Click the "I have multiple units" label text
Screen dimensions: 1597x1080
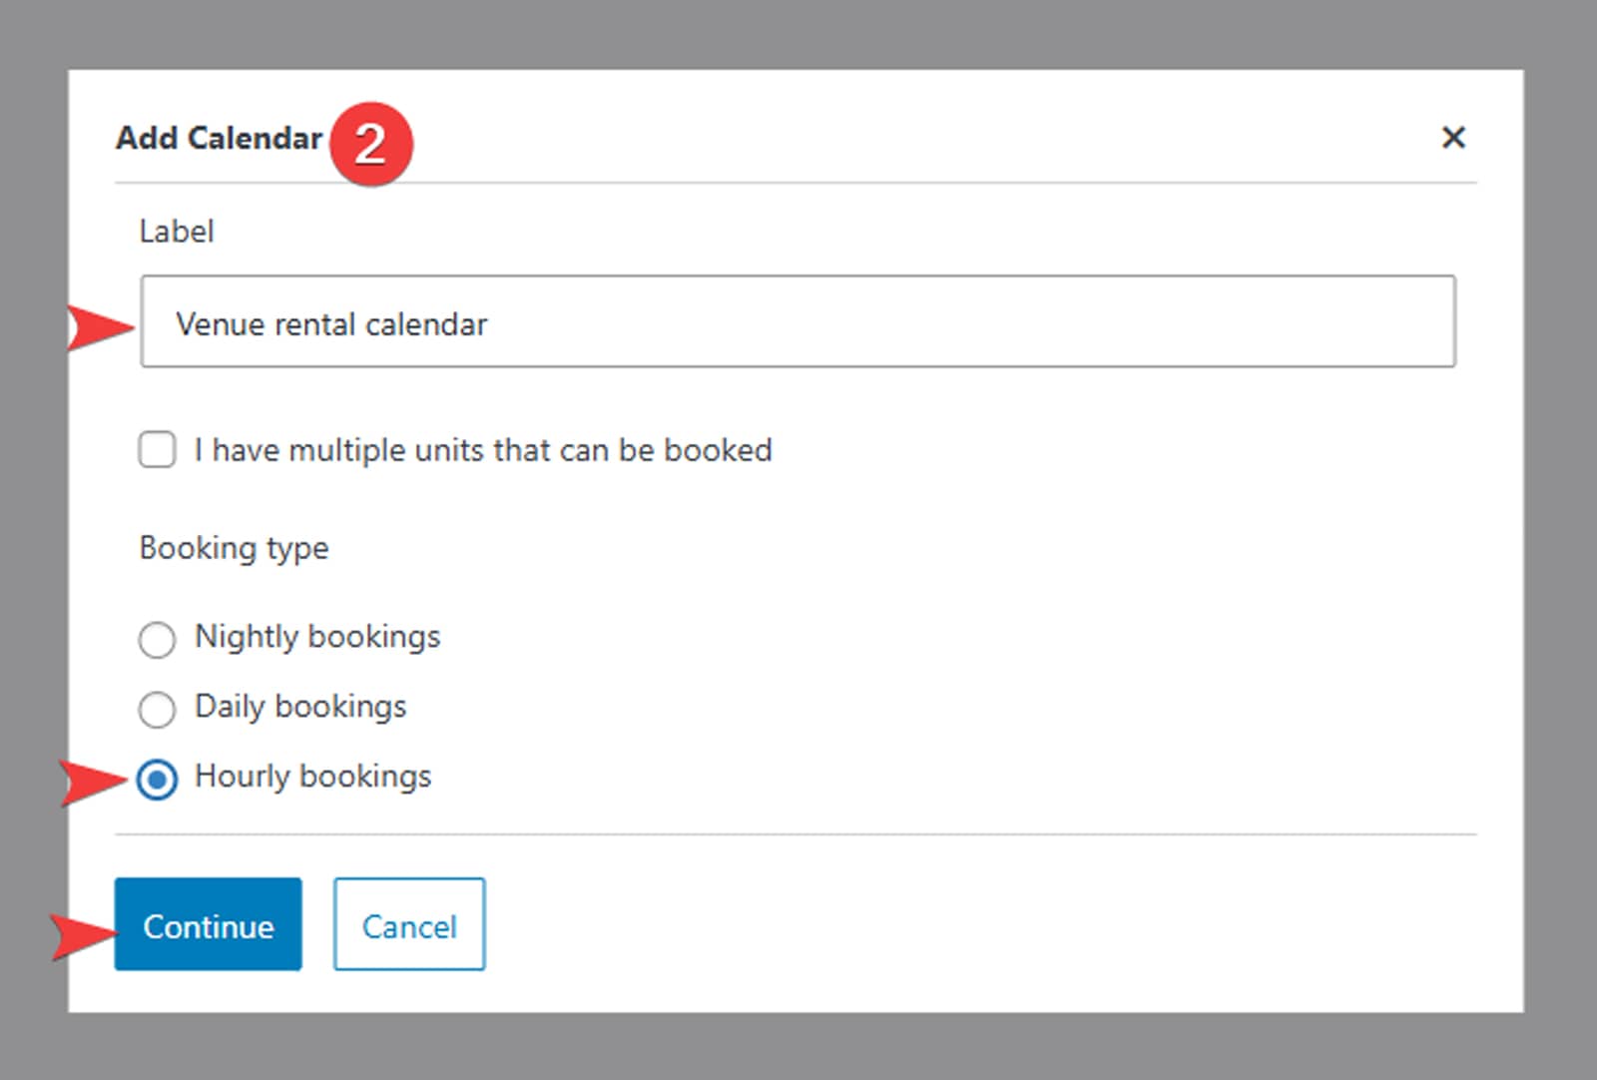[x=482, y=450]
